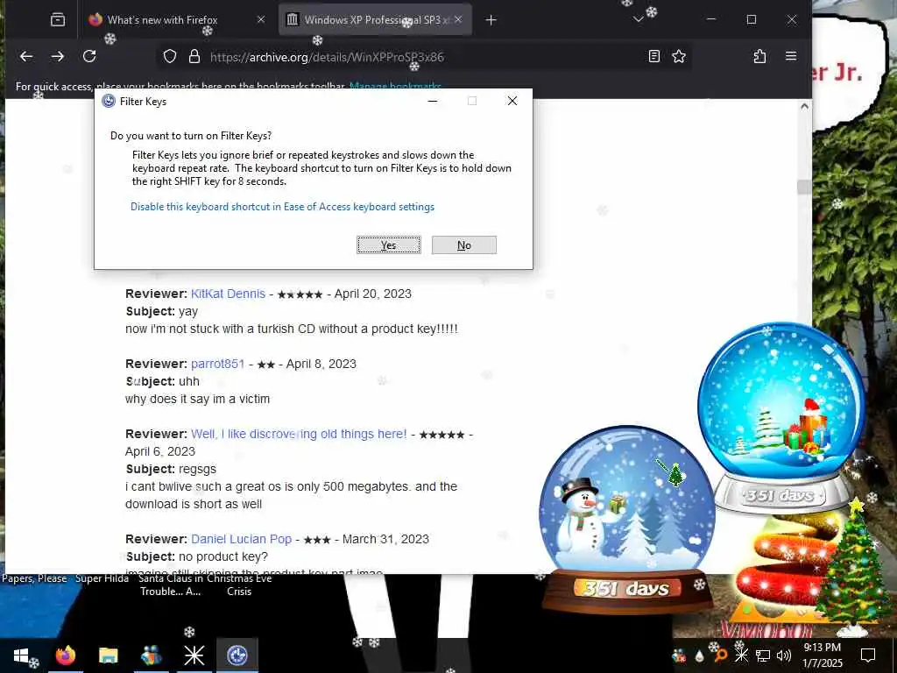Close the What's new with Firefox tab
Screen dimensions: 897x673
click(261, 19)
